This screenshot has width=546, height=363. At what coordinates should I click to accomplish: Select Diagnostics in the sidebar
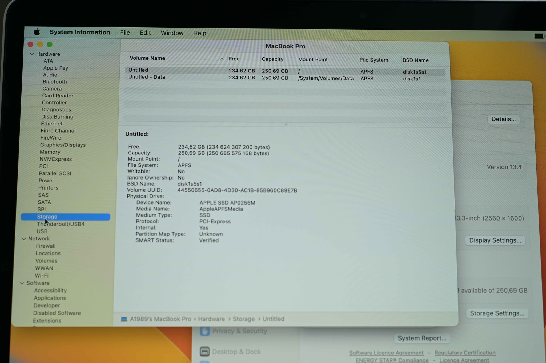click(x=56, y=110)
